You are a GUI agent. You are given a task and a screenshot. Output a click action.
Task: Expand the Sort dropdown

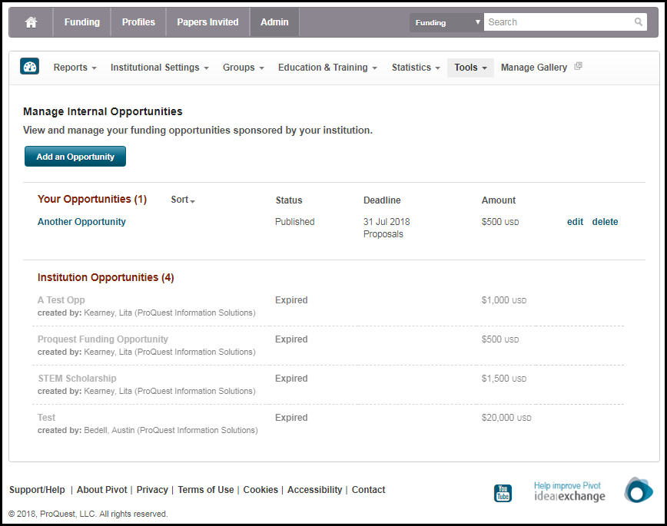click(x=183, y=200)
